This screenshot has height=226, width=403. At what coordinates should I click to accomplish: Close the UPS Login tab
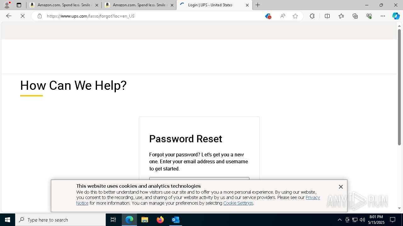click(x=247, y=5)
